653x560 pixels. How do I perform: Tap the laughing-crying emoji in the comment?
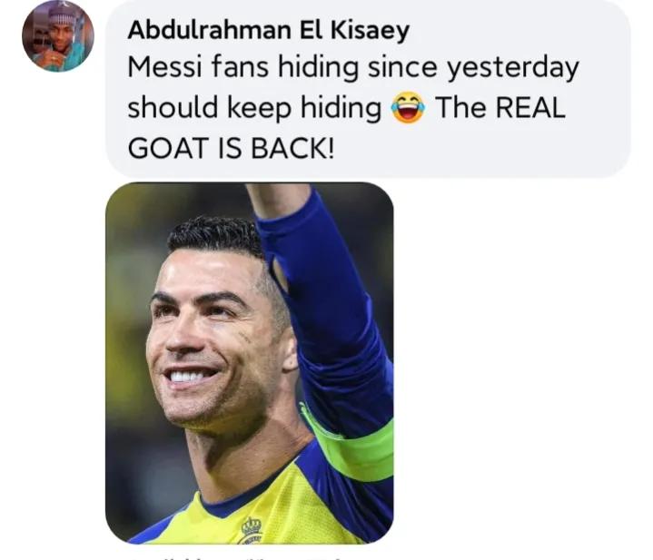tap(408, 108)
